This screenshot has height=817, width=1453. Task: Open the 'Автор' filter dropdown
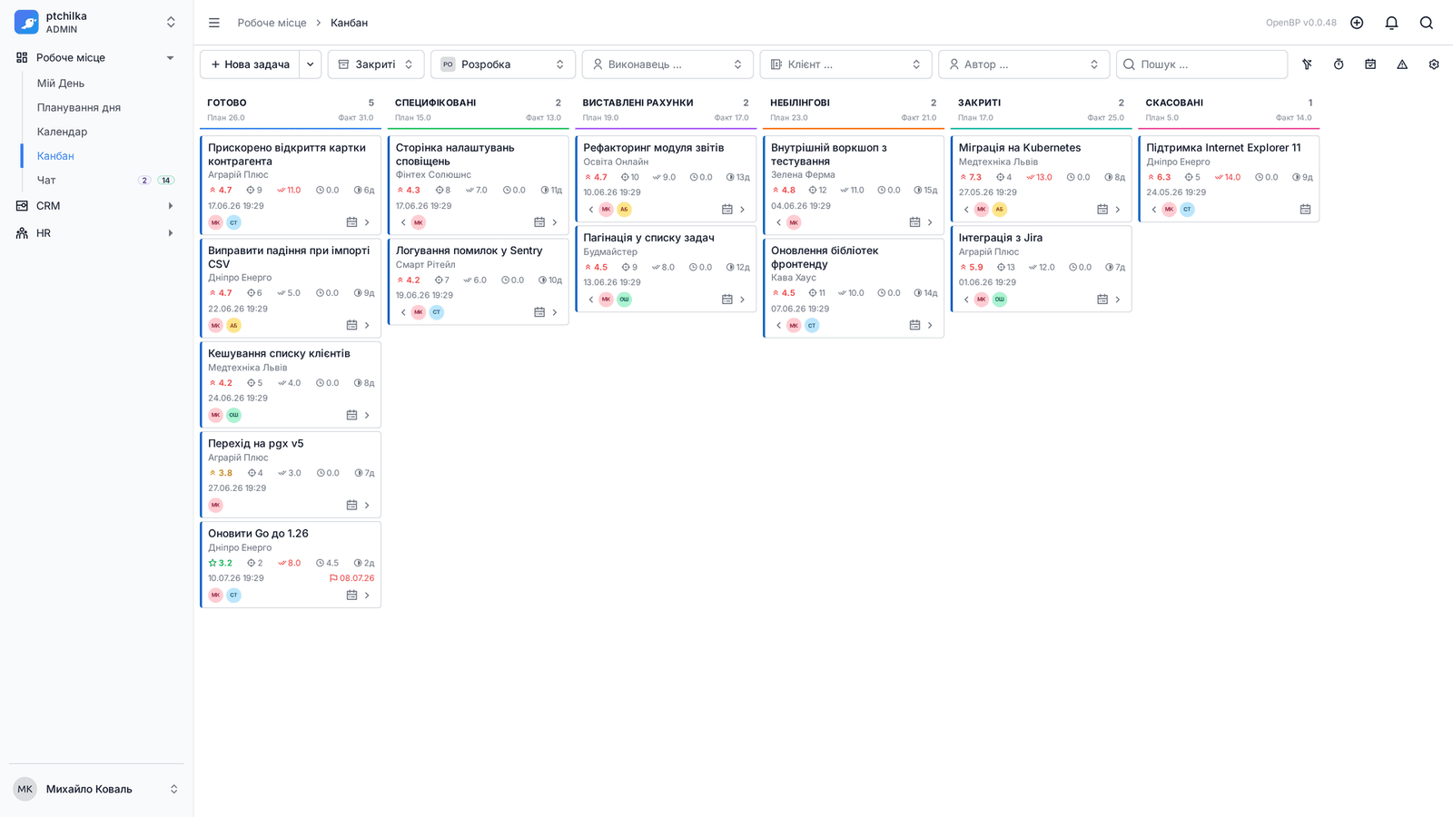coord(1023,64)
